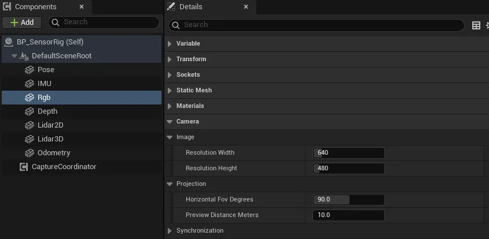Close the Components tab
The image size is (489, 239).
pos(82,6)
